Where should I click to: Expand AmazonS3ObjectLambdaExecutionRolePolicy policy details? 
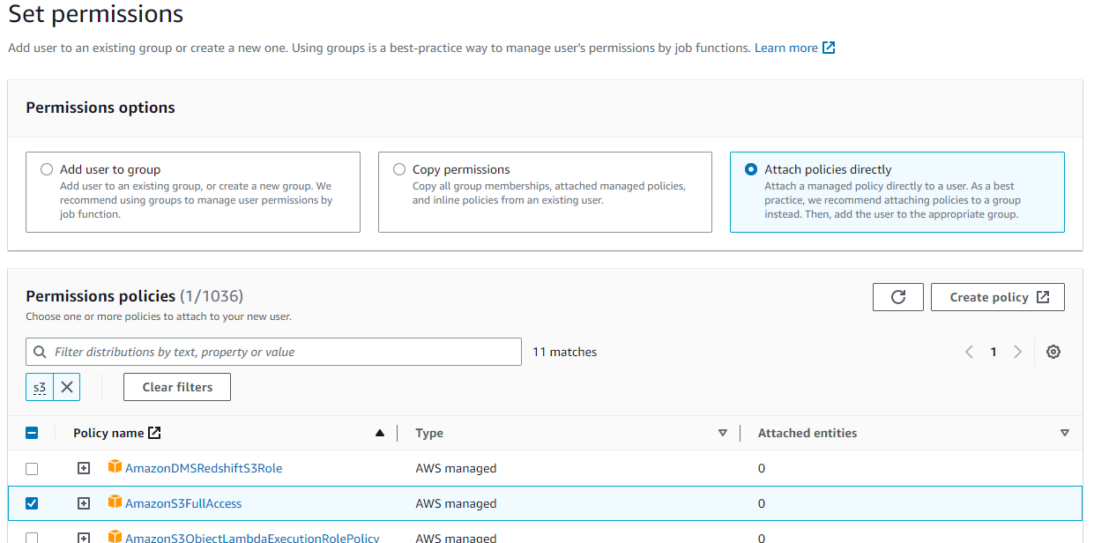click(84, 538)
